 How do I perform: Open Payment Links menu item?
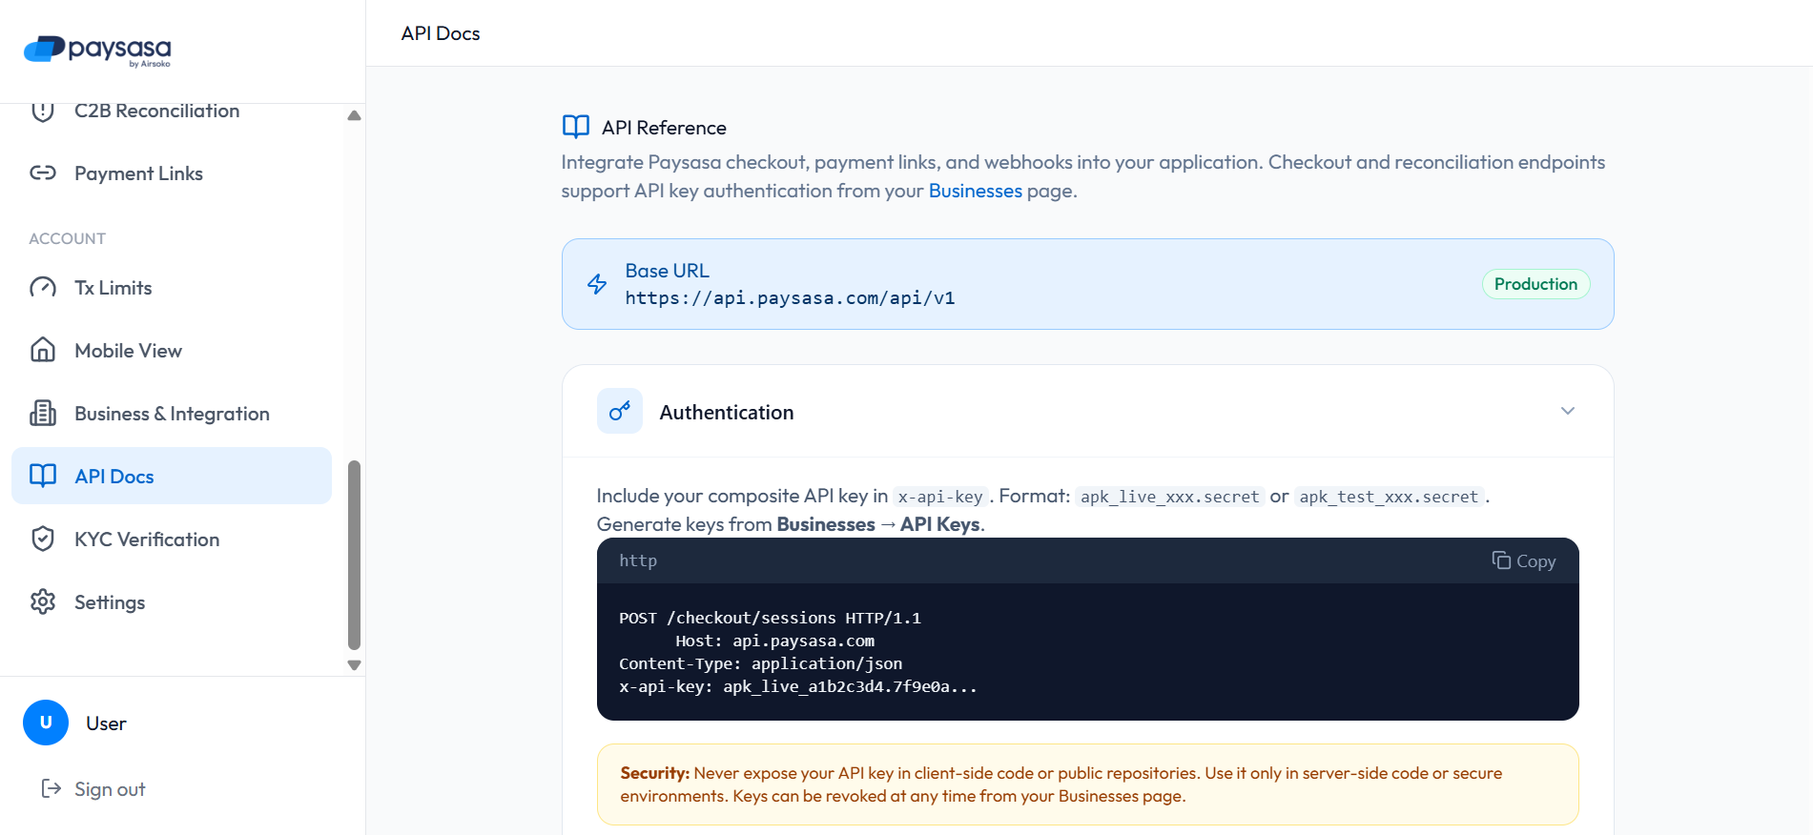tap(172, 173)
